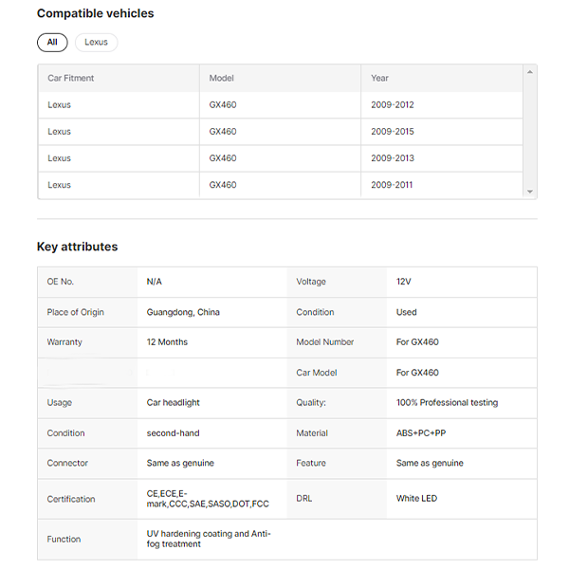Click the Guangdong, China origin value
Screen dimensions: 569x569
[x=183, y=312]
